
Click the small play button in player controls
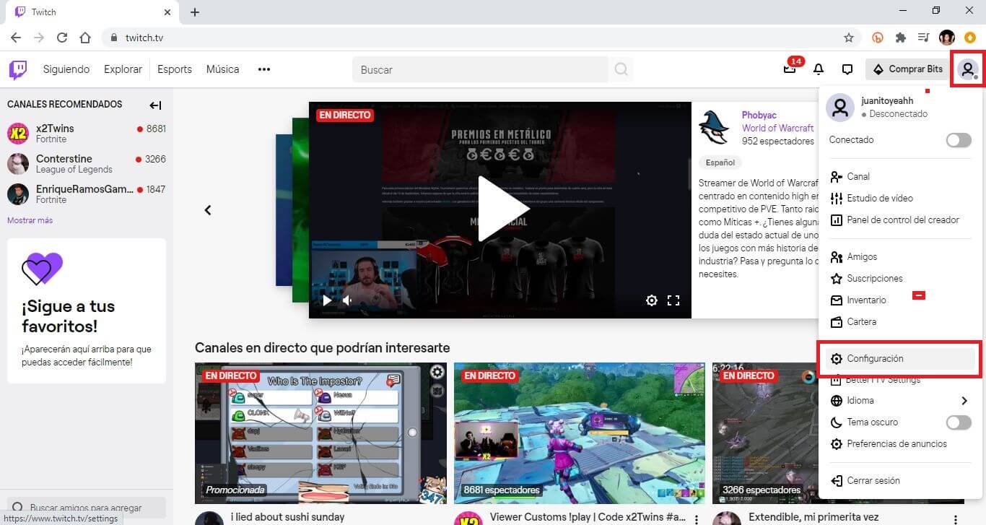tap(327, 300)
